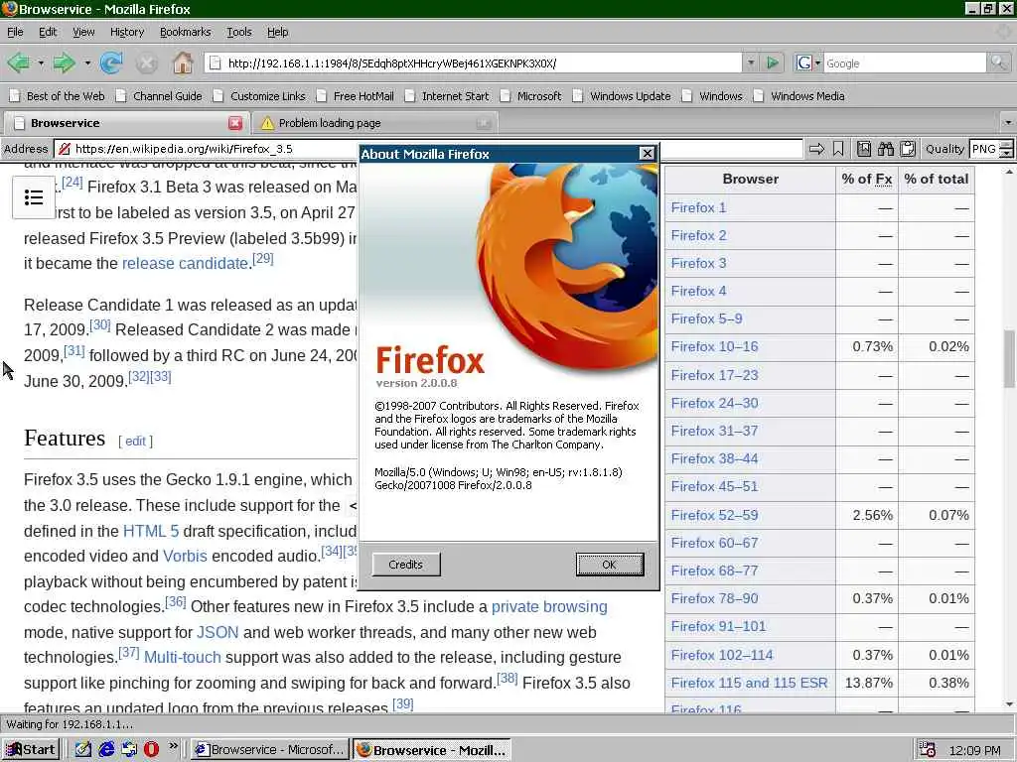Click the Google search engine icon

click(804, 63)
